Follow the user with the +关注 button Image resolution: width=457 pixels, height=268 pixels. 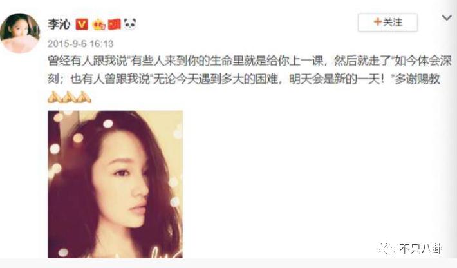point(387,22)
